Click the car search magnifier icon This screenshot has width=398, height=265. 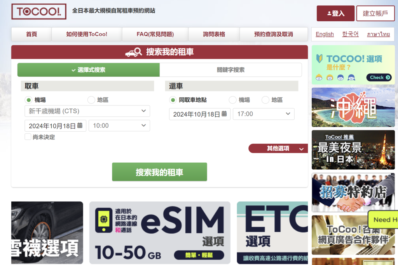click(134, 52)
